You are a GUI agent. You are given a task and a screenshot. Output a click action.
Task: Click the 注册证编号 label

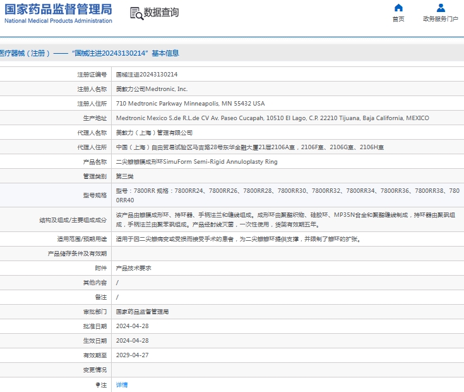tap(92, 75)
